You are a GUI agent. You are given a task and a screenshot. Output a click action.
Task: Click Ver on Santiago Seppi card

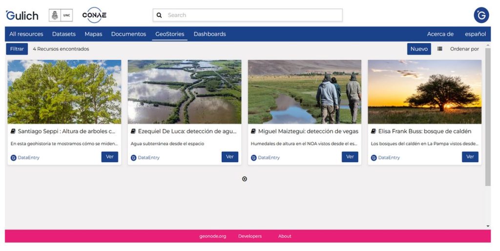[x=110, y=157]
